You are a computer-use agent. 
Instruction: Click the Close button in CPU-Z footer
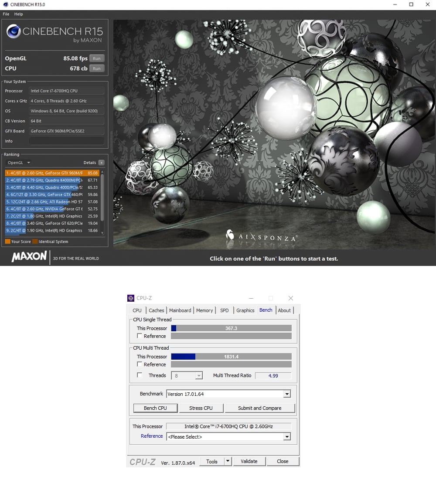[283, 461]
